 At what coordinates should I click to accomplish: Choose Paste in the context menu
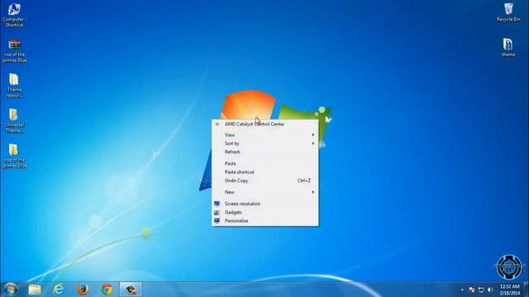click(264, 163)
